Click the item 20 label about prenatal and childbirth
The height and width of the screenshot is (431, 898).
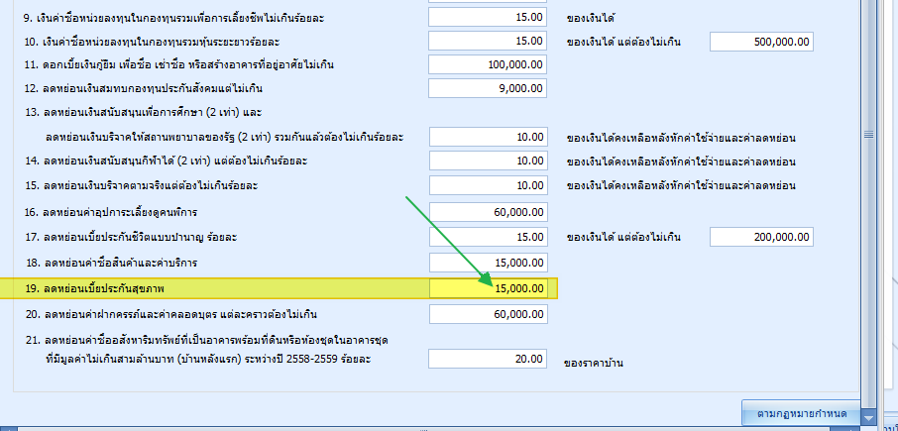click(179, 315)
